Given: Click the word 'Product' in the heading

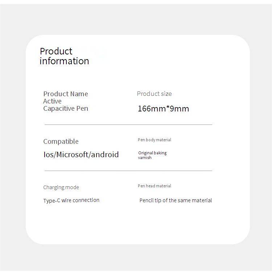Looking at the screenshot, I should pos(56,51).
